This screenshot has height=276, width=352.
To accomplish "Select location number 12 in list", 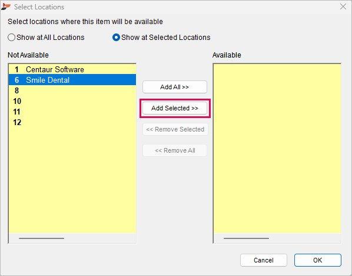I will coord(72,122).
